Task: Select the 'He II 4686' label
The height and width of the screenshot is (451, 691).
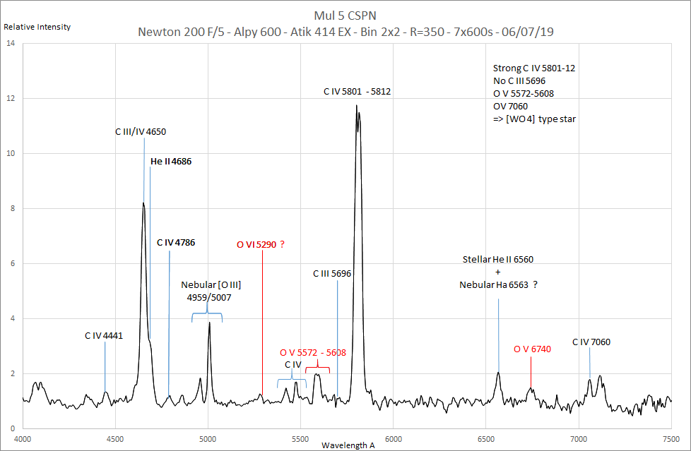Action: click(171, 161)
